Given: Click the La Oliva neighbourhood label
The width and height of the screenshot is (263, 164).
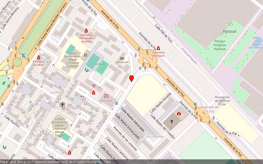Looking at the screenshot, I should 56,92.
